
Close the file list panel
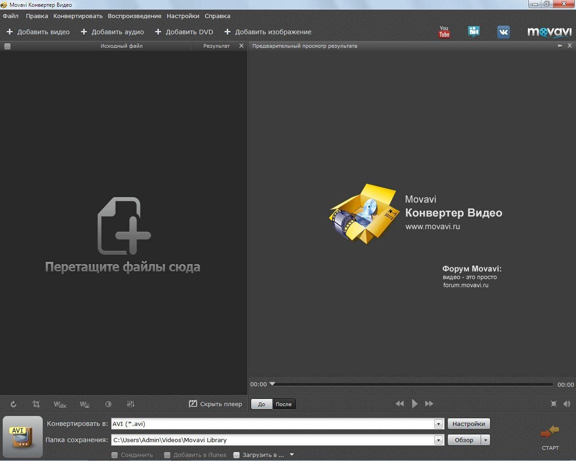(241, 45)
